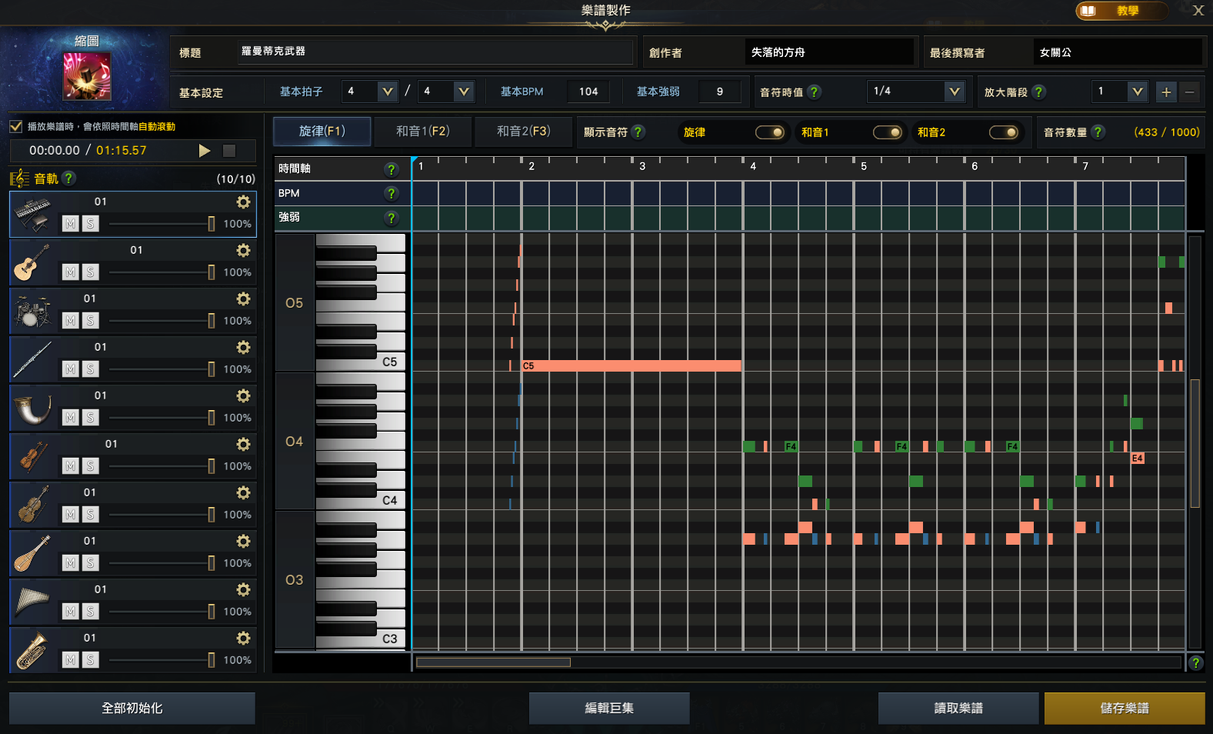
Task: Solo the acoustic guitar track with S
Action: (x=91, y=272)
